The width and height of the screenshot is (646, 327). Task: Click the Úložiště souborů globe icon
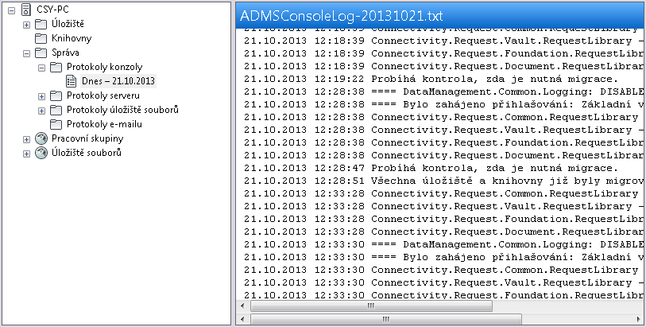[x=41, y=153]
